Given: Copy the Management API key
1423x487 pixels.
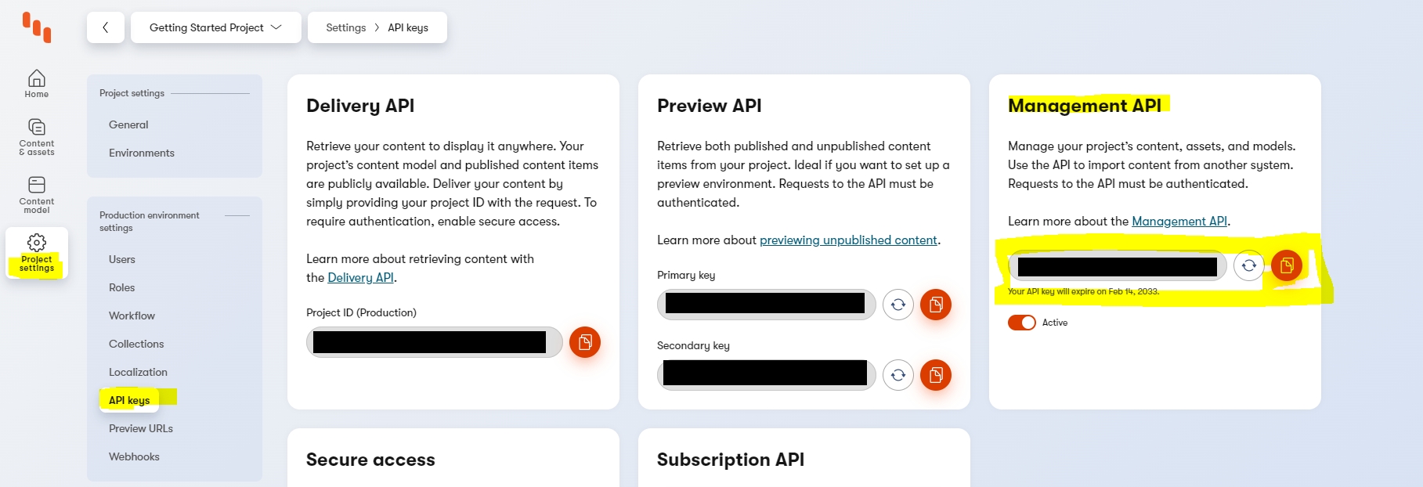Looking at the screenshot, I should pos(1286,265).
